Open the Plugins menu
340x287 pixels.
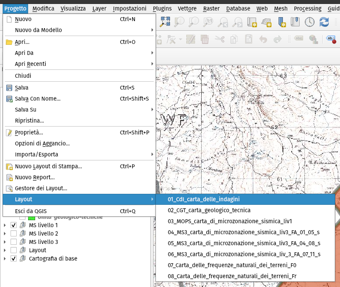(x=162, y=9)
